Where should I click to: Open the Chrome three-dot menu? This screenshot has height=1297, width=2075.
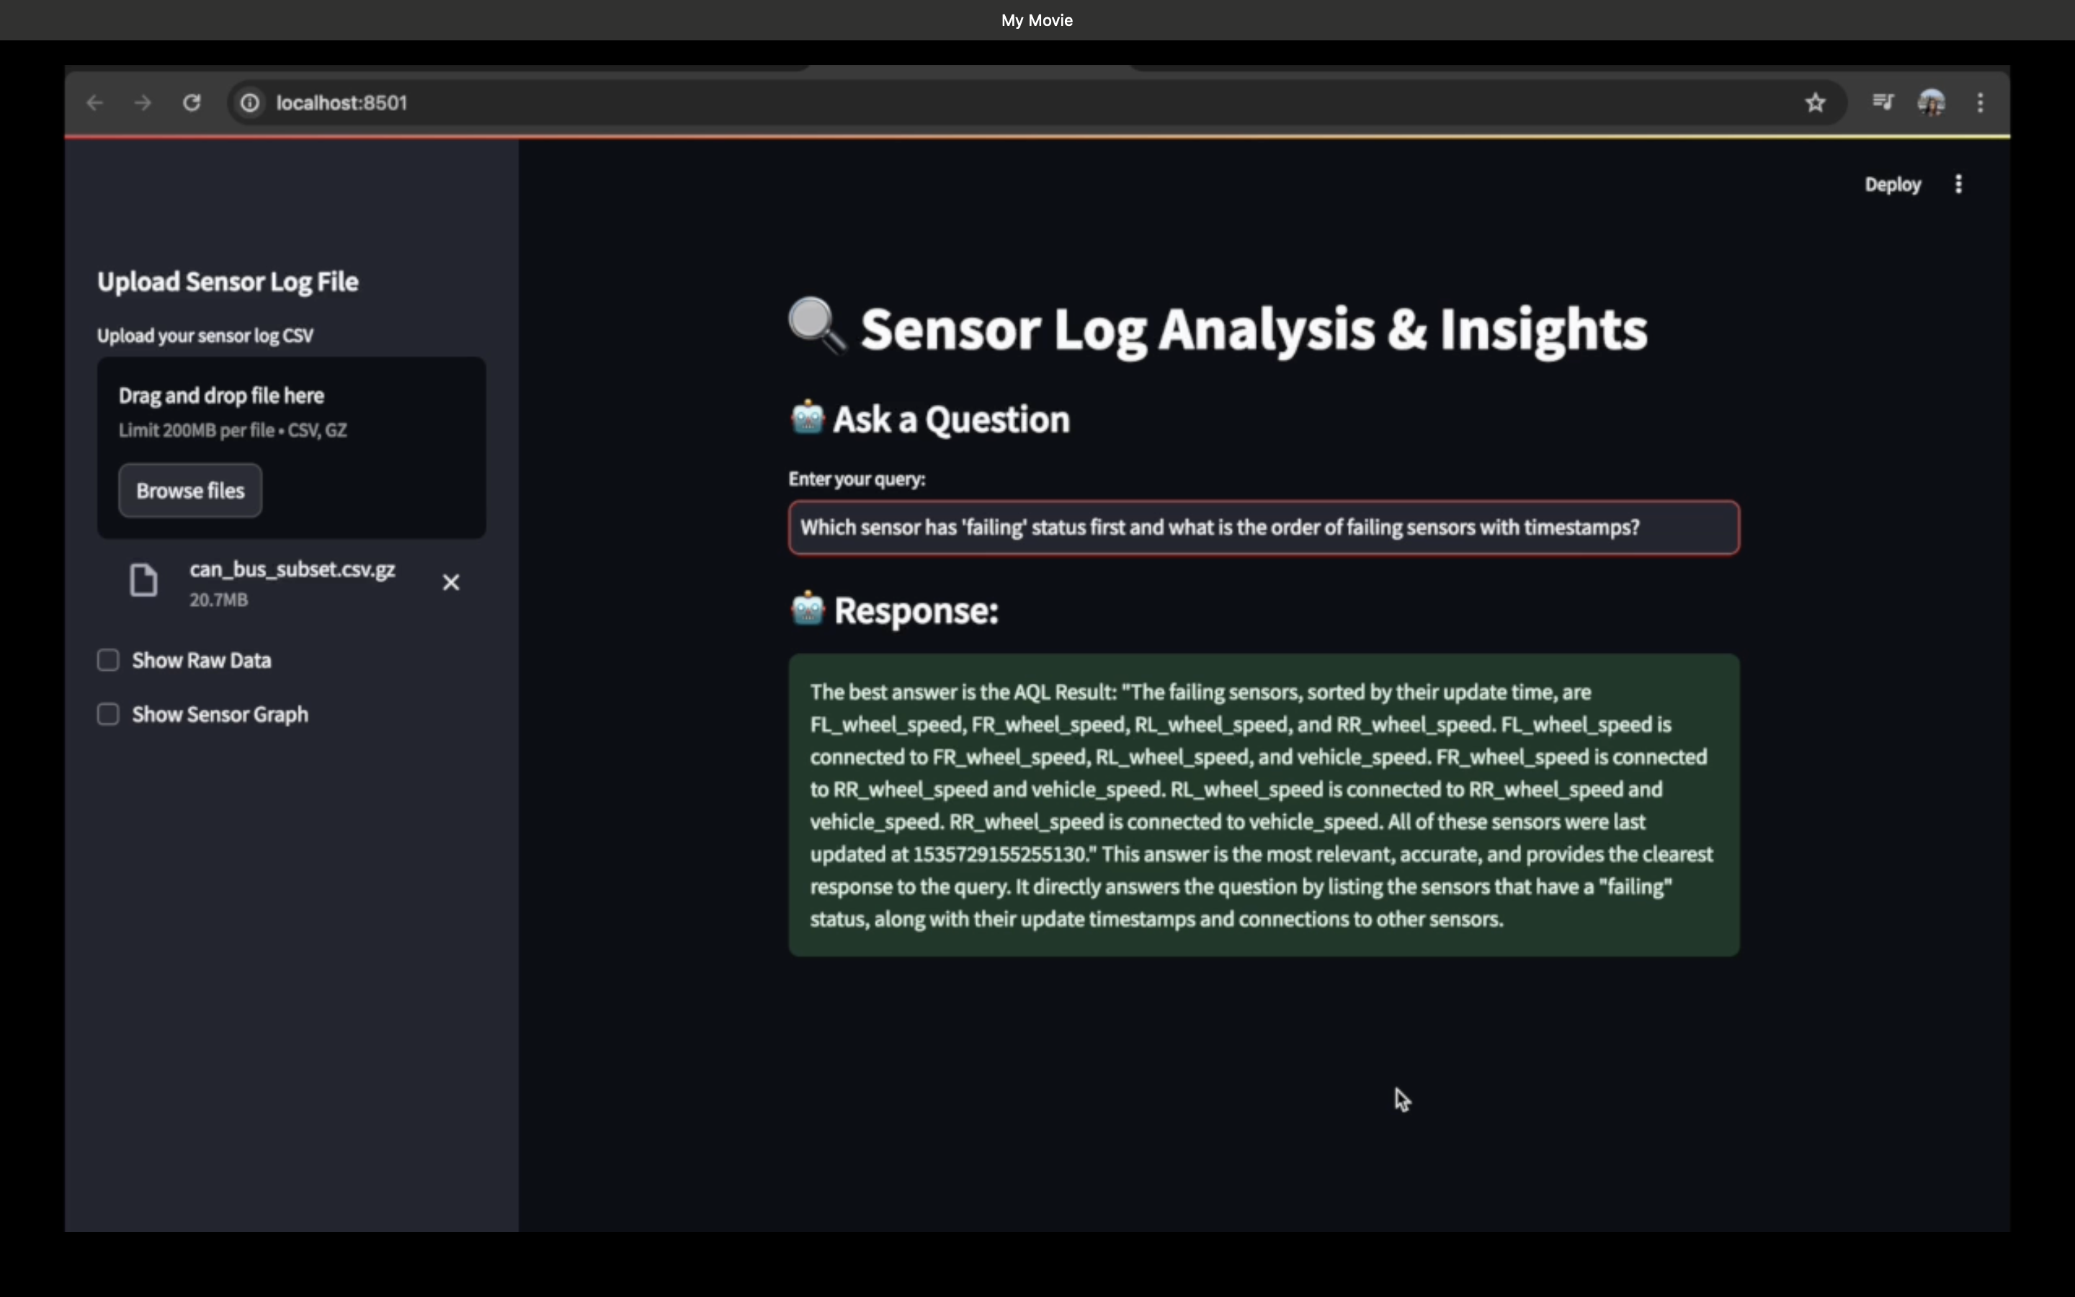tap(1980, 103)
